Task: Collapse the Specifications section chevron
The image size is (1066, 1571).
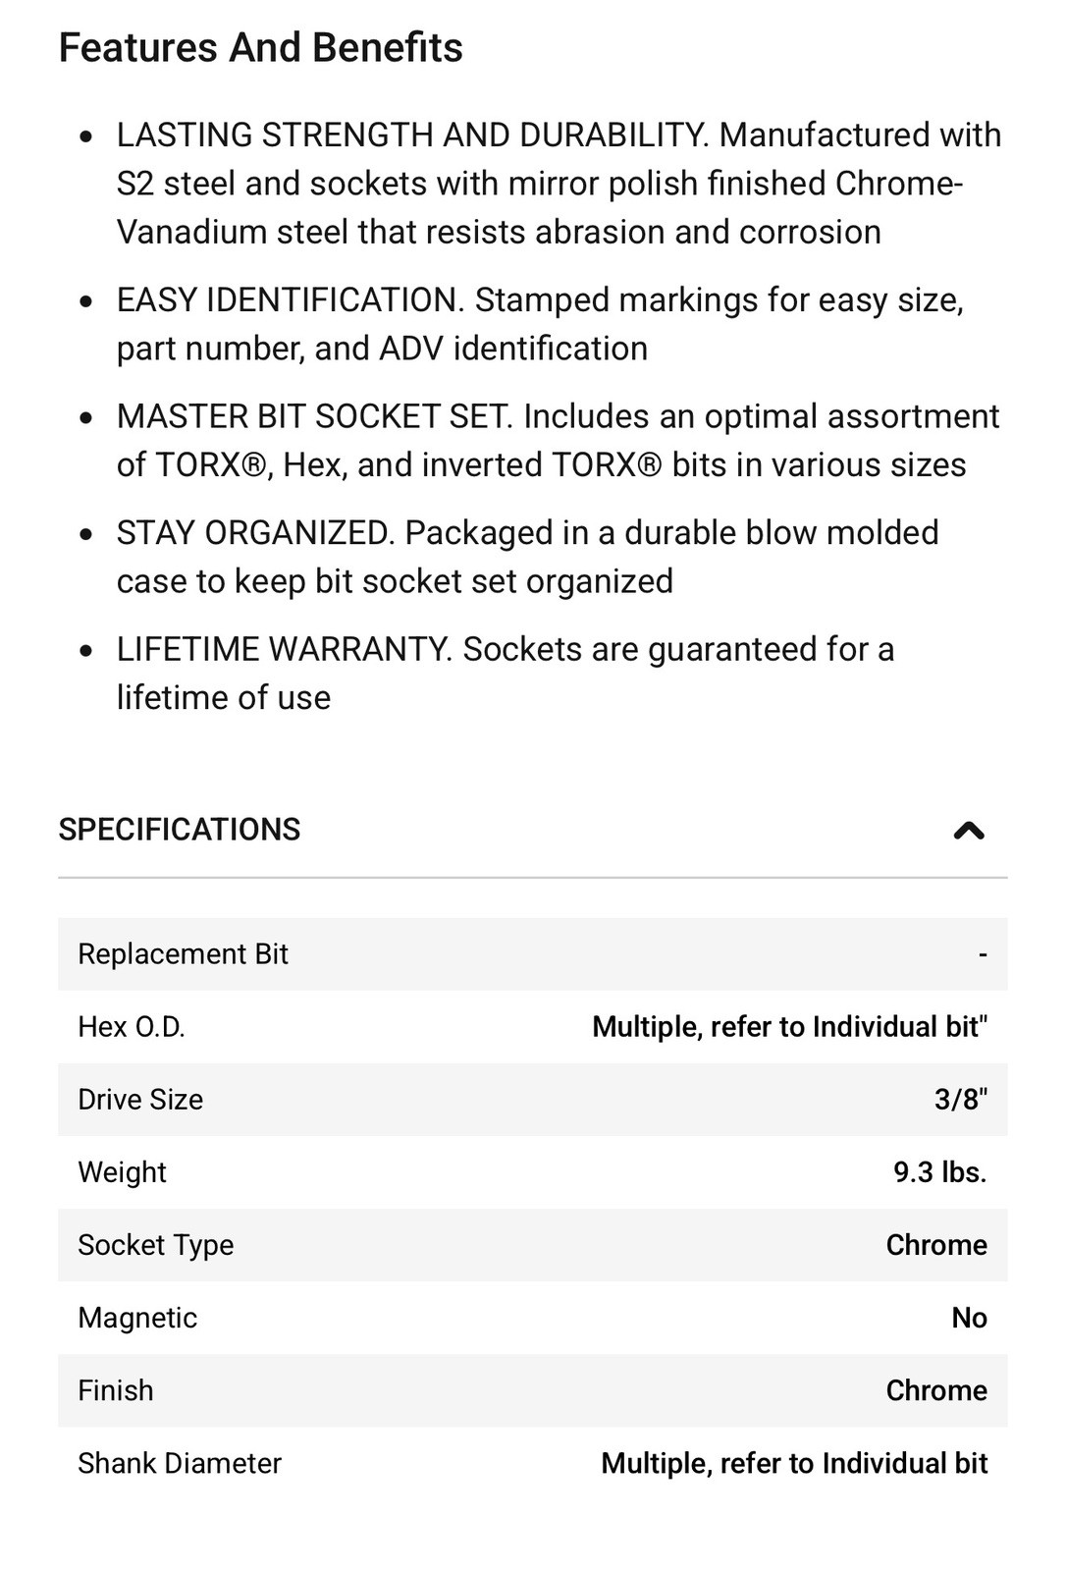Action: coord(969,831)
